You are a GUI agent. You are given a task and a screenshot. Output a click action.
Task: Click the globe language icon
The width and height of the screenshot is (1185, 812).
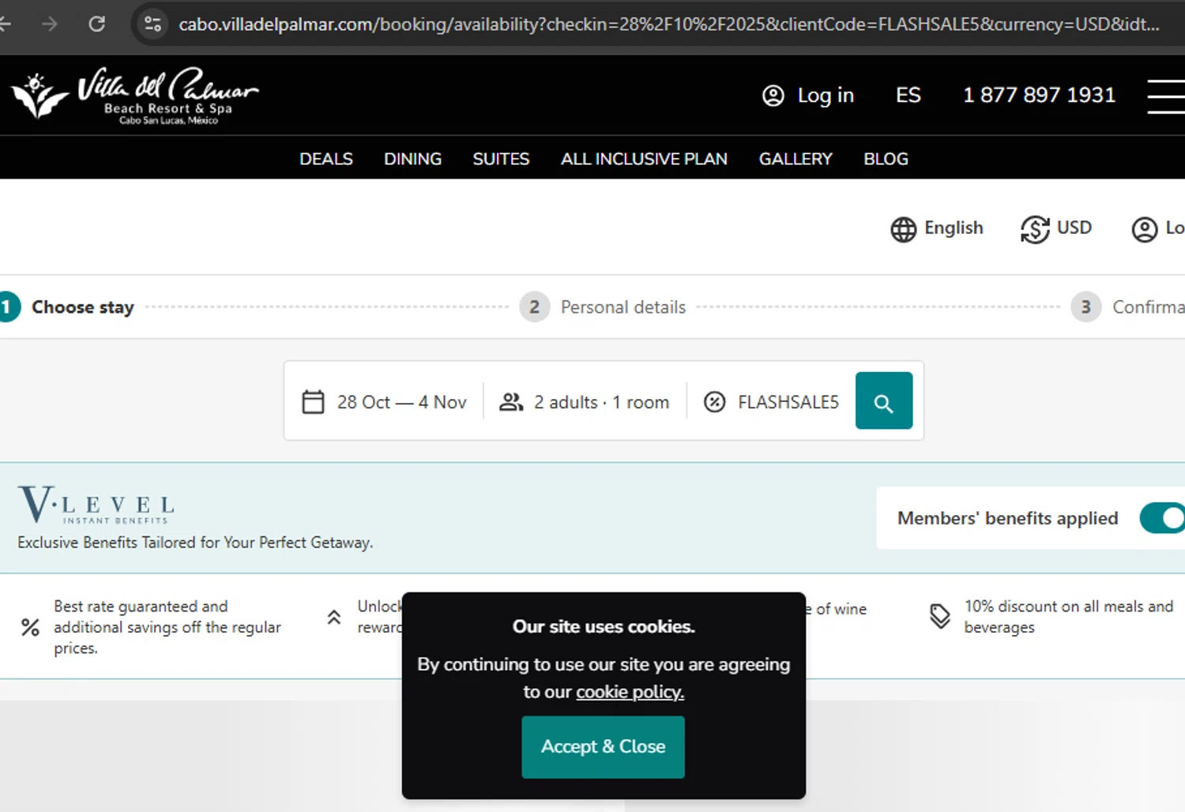point(903,229)
